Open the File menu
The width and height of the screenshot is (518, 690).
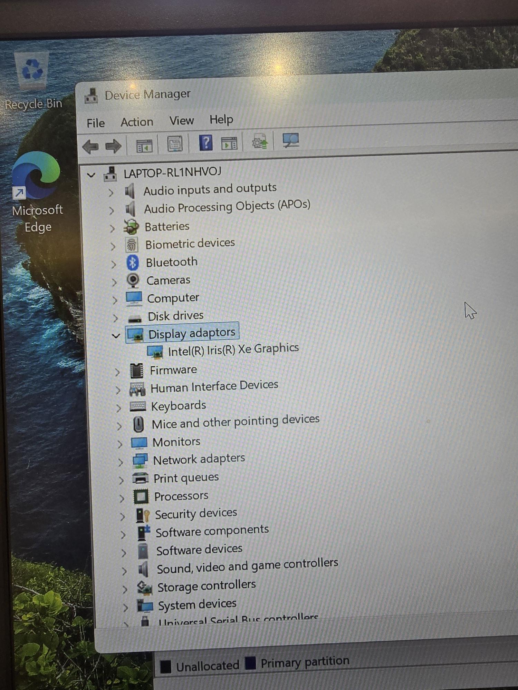[96, 123]
